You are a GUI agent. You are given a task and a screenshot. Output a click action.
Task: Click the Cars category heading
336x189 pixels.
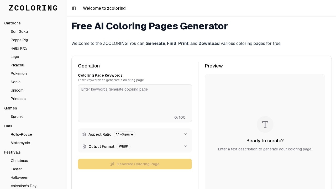[x=8, y=126]
